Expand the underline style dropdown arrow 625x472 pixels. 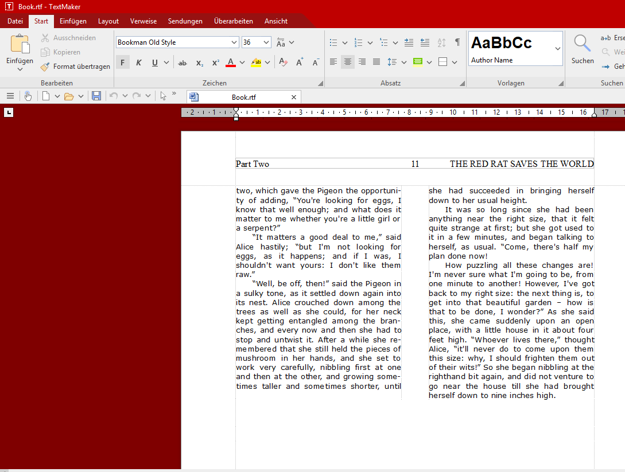(x=166, y=63)
